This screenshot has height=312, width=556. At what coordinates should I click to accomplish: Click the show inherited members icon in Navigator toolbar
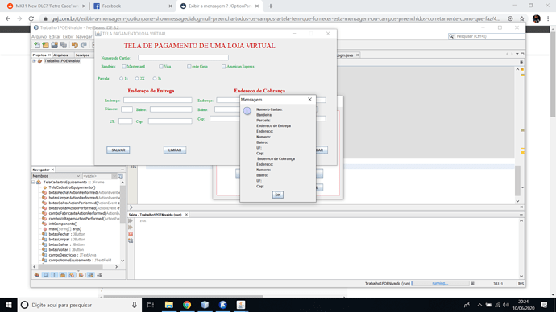pos(37,275)
